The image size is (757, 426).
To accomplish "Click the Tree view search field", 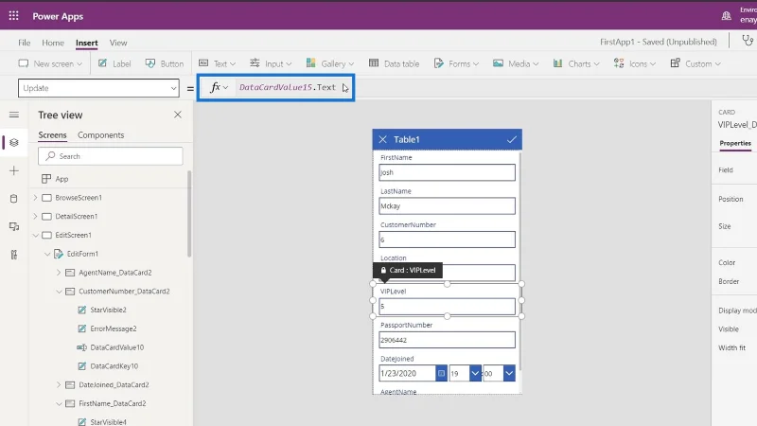I will point(111,156).
